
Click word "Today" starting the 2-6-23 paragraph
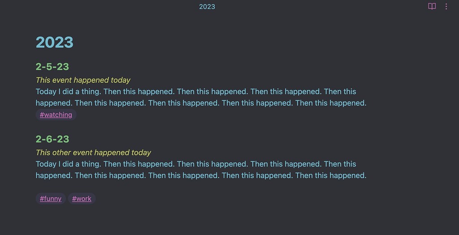pyautogui.click(x=46, y=164)
